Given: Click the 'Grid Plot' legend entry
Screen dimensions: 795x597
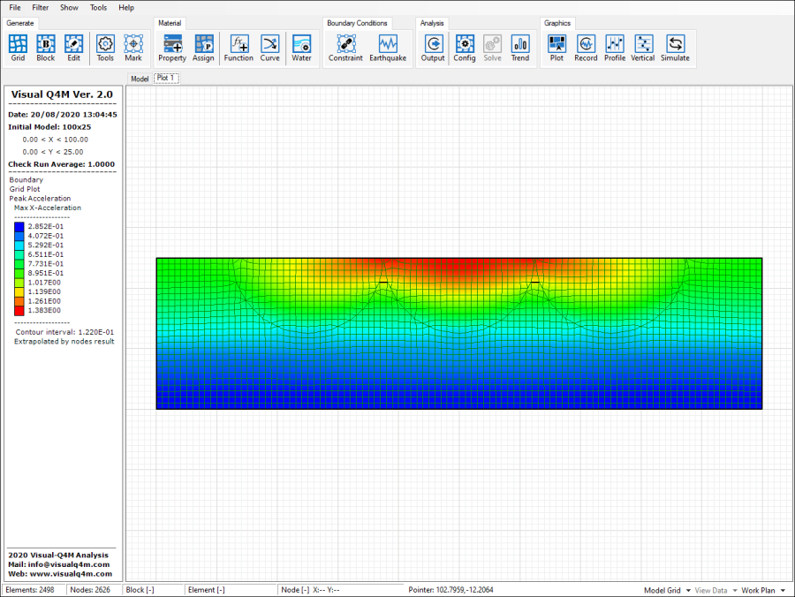Looking at the screenshot, I should click(25, 189).
